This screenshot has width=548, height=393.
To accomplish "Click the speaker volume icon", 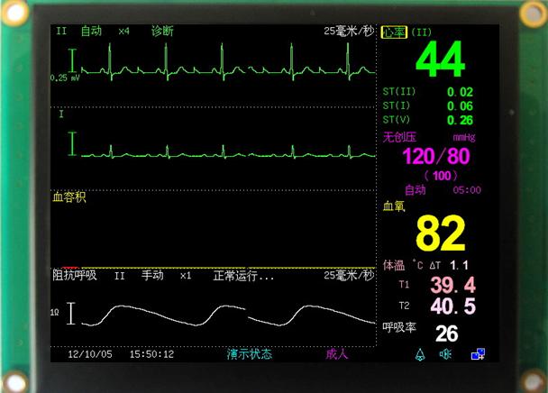I will click(x=445, y=354).
